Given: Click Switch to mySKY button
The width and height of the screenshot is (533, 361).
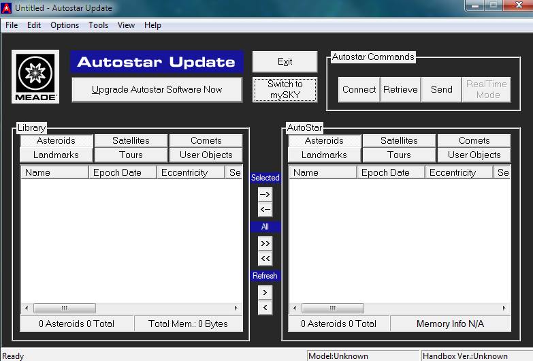Looking at the screenshot, I should [285, 89].
